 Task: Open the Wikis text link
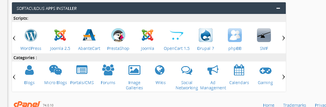click(x=161, y=83)
